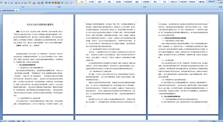Apply the 标题 1 style

tap(100, 2)
